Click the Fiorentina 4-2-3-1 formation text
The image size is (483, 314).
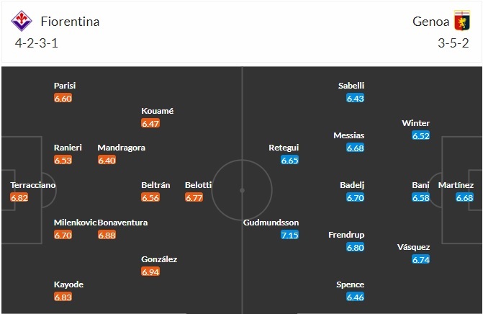tap(36, 43)
